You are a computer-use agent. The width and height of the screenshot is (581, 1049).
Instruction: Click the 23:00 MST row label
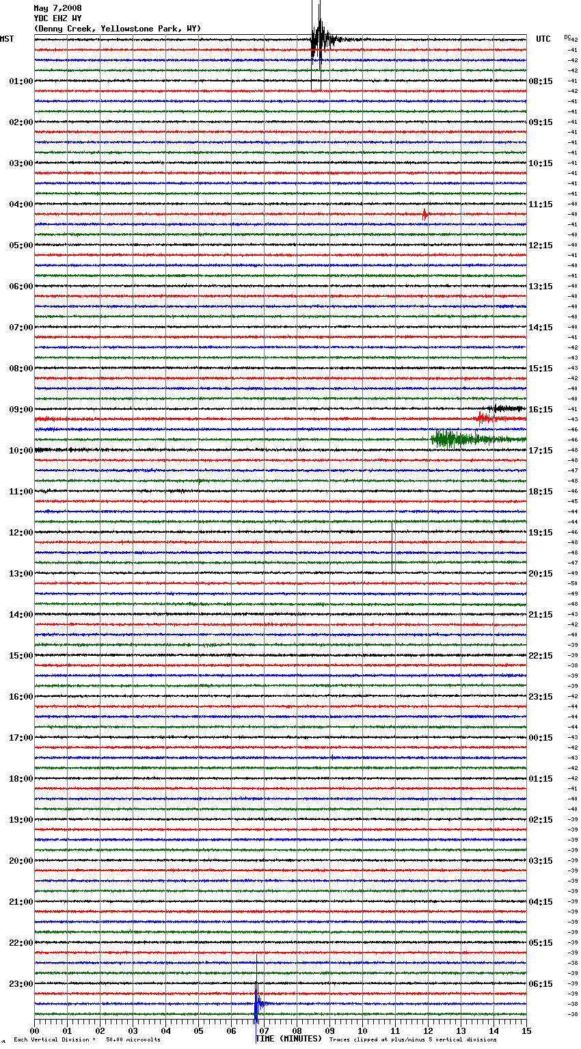point(21,984)
